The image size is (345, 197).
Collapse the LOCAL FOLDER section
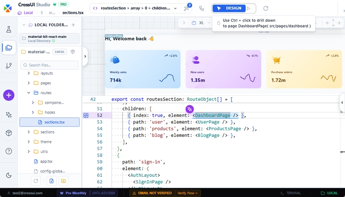[24, 25]
